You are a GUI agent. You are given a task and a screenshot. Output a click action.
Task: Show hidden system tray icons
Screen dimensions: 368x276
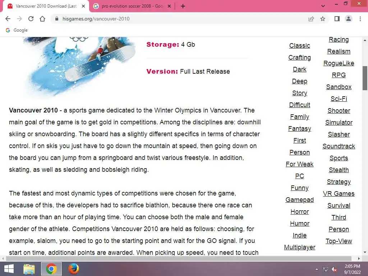pos(317,269)
